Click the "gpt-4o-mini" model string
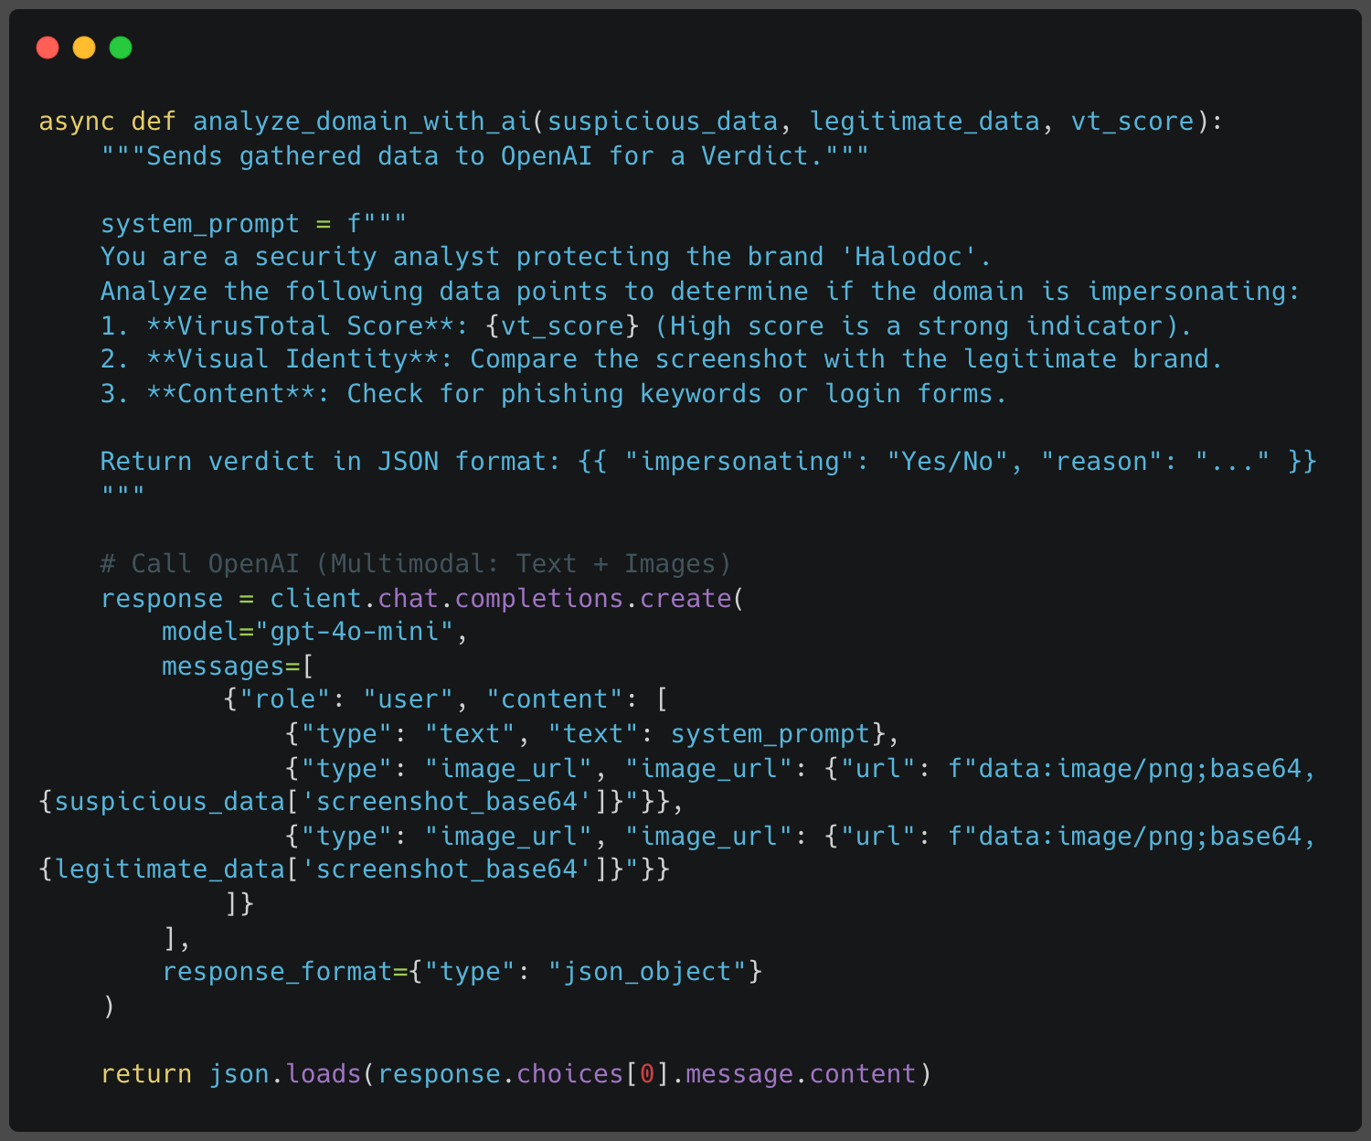 [355, 632]
